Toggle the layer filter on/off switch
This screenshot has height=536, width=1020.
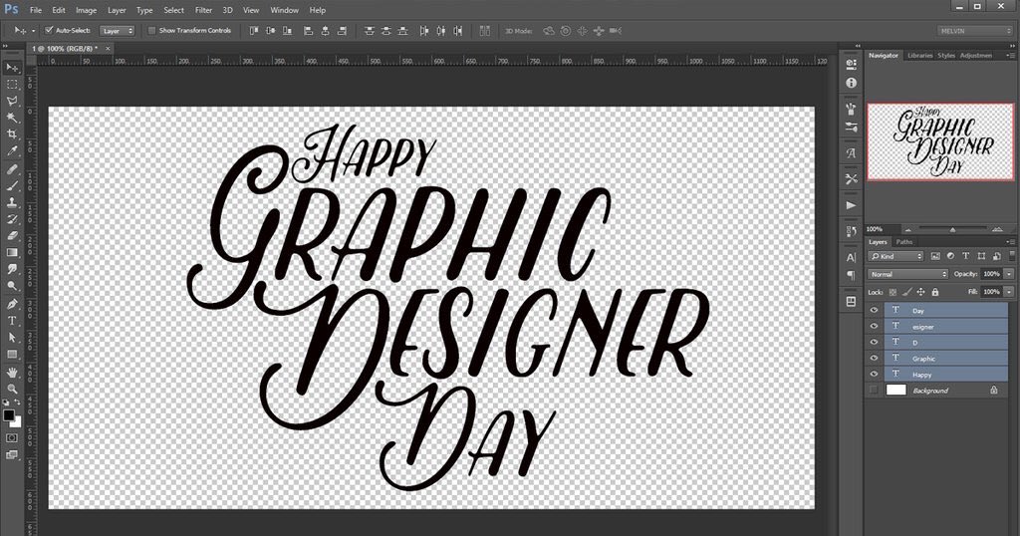(x=1012, y=256)
